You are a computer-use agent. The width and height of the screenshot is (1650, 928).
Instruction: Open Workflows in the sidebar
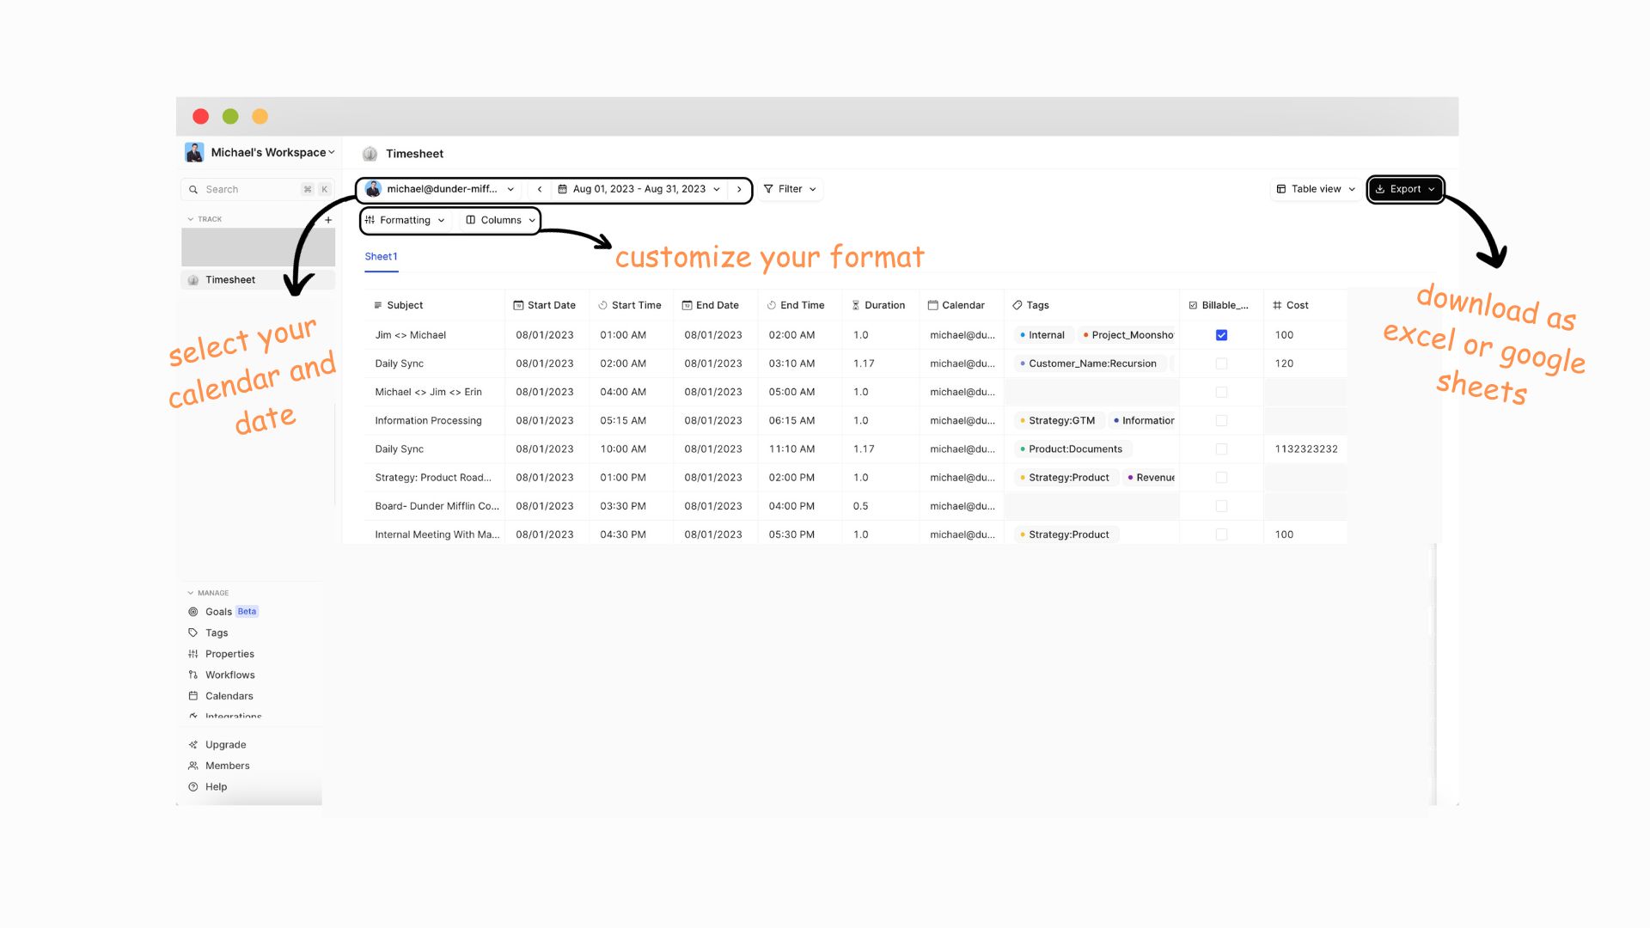click(229, 675)
